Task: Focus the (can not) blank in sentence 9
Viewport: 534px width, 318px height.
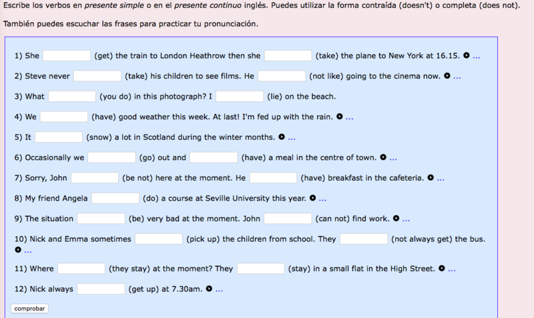Action: 288,218
